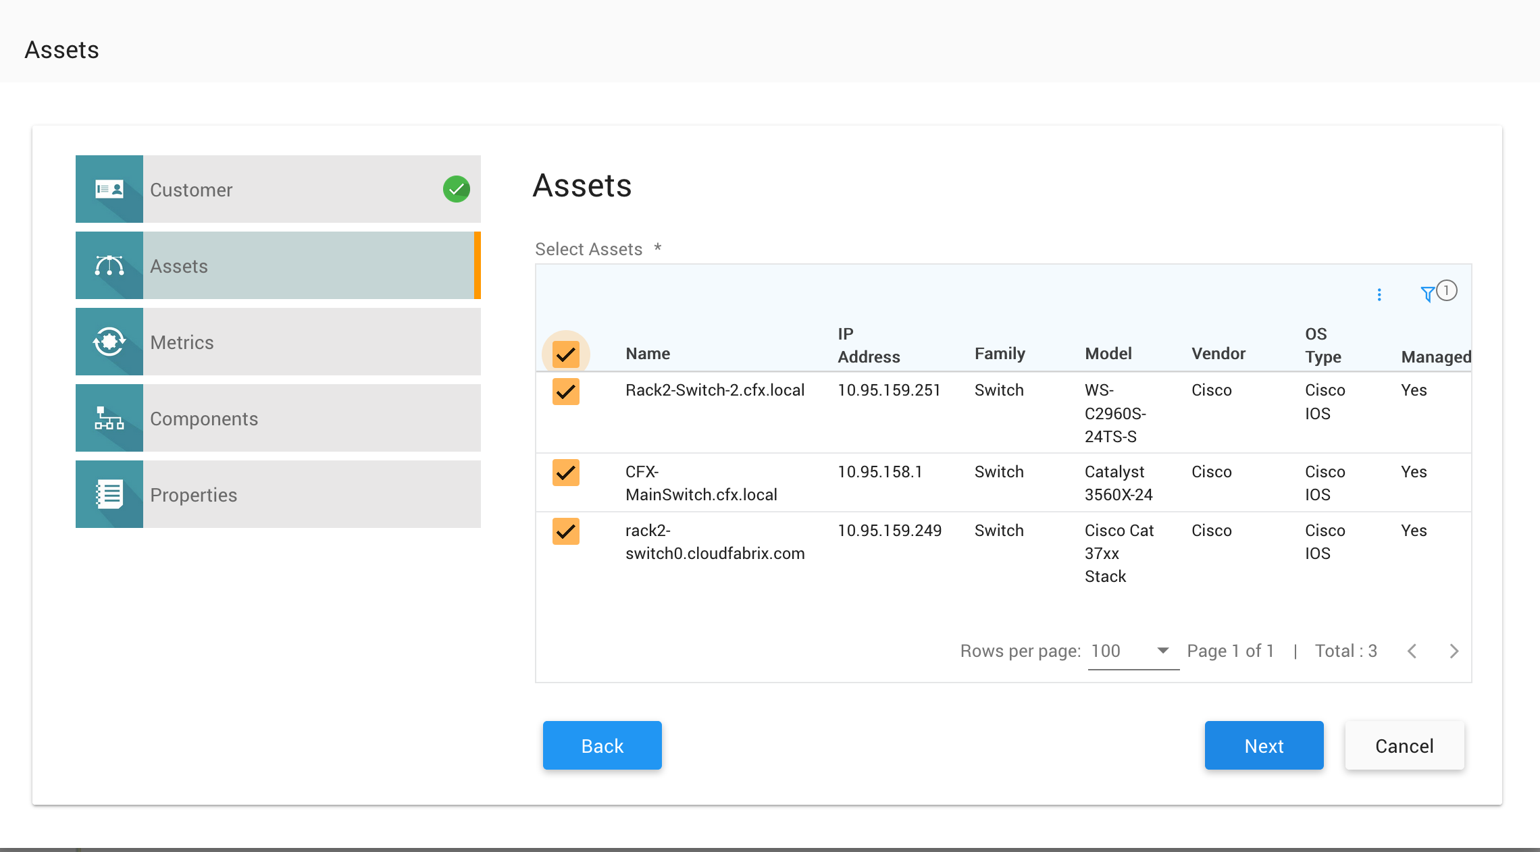Click the IP address 10.95.159.251
The height and width of the screenshot is (852, 1540).
(889, 390)
